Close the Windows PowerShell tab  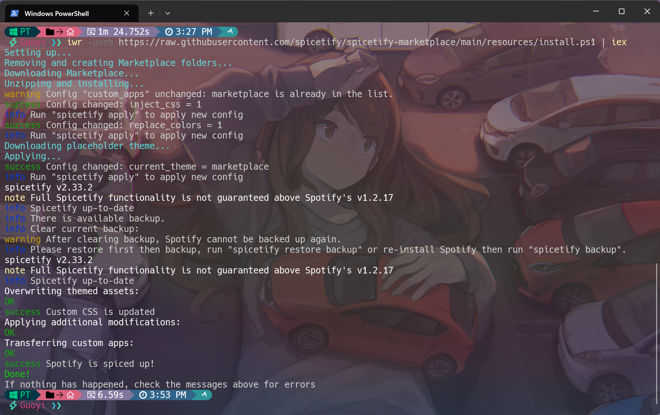(127, 13)
